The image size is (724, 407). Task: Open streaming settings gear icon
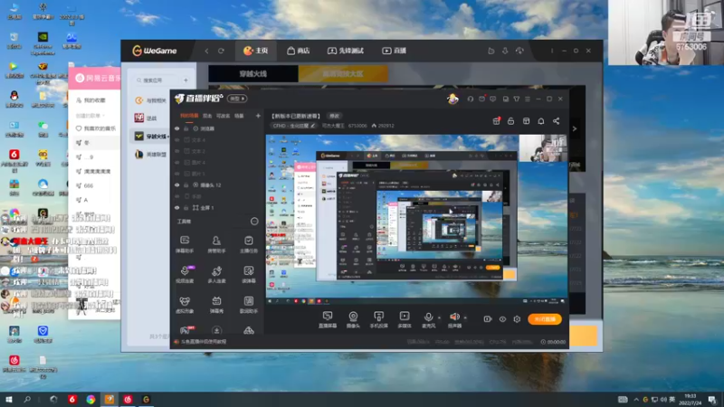pos(517,319)
